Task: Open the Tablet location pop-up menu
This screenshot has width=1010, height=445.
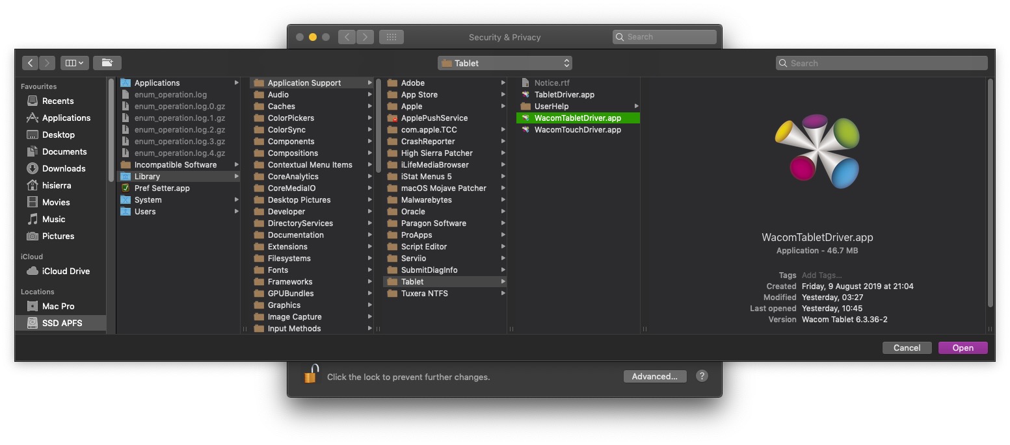Action: pyautogui.click(x=505, y=63)
